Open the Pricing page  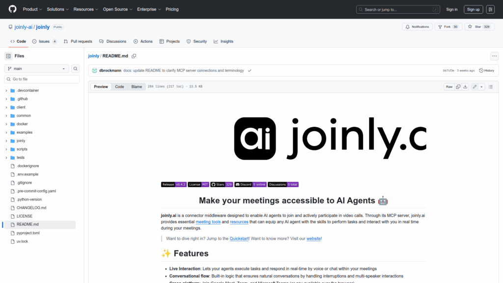pos(172,9)
